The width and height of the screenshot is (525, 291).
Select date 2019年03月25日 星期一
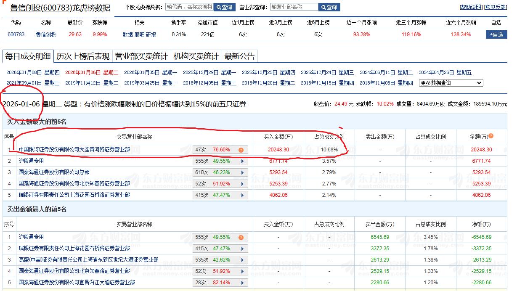[x=151, y=83]
